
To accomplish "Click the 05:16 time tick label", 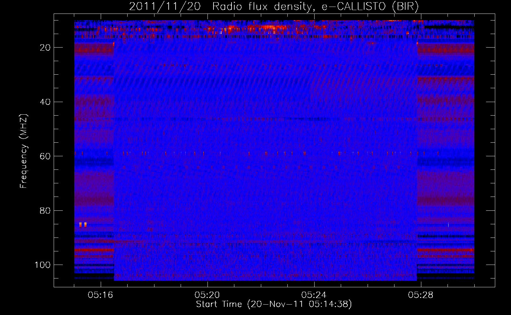I will (x=100, y=295).
